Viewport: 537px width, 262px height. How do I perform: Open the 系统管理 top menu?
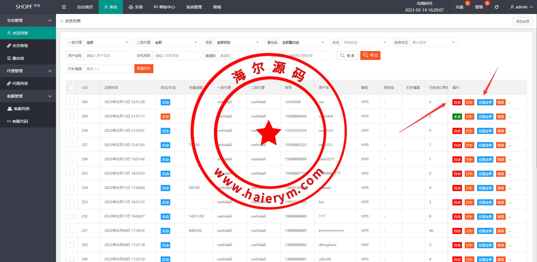(x=194, y=7)
